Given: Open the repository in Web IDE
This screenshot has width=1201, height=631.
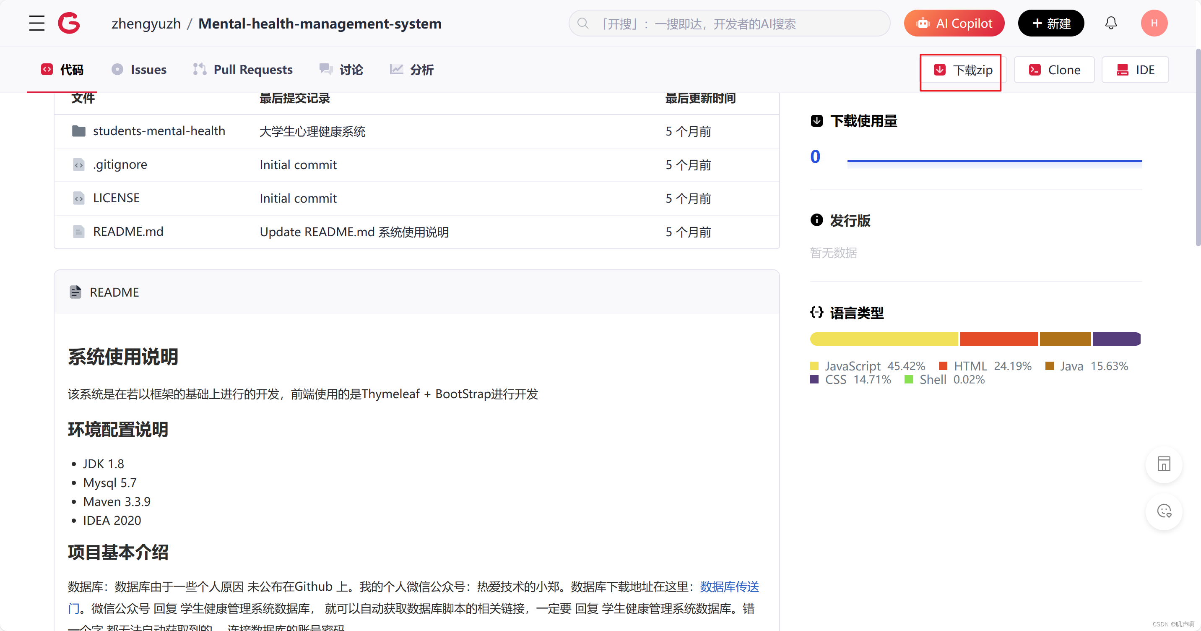Looking at the screenshot, I should 1135,70.
